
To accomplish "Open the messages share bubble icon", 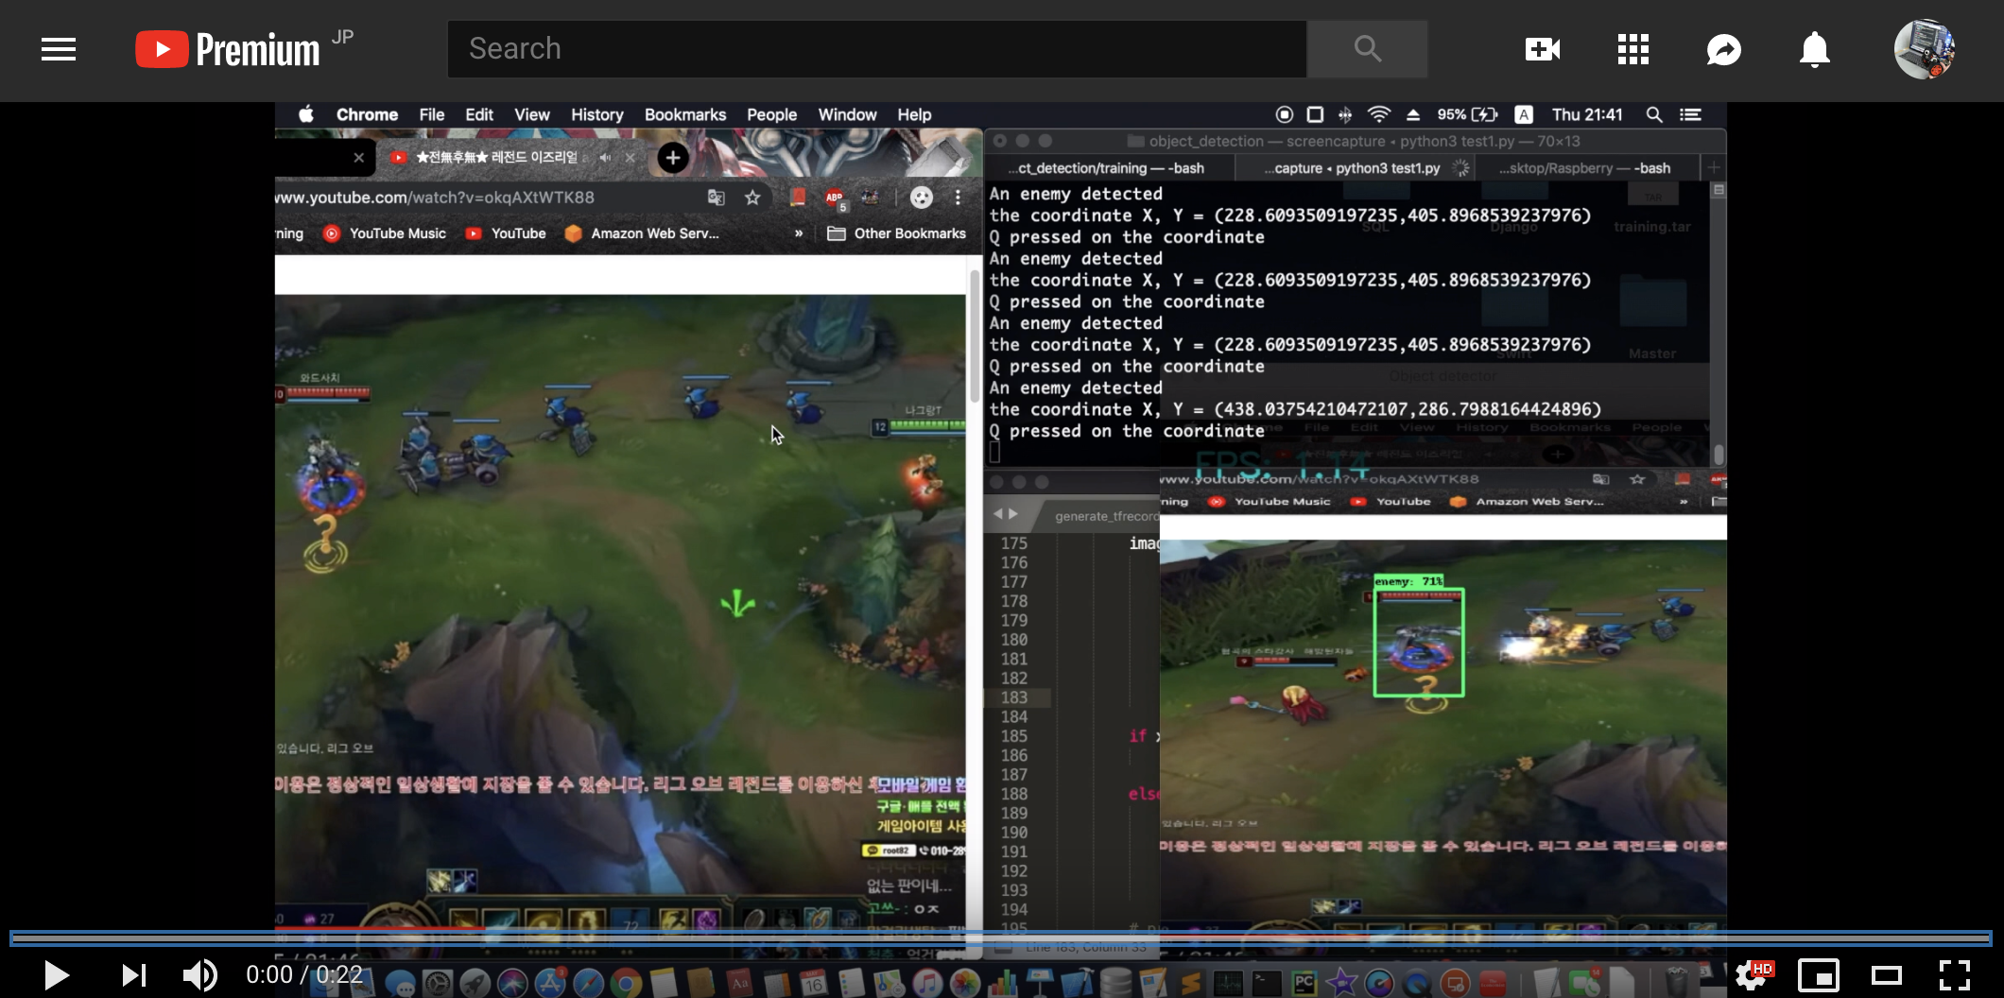I will [x=1724, y=49].
